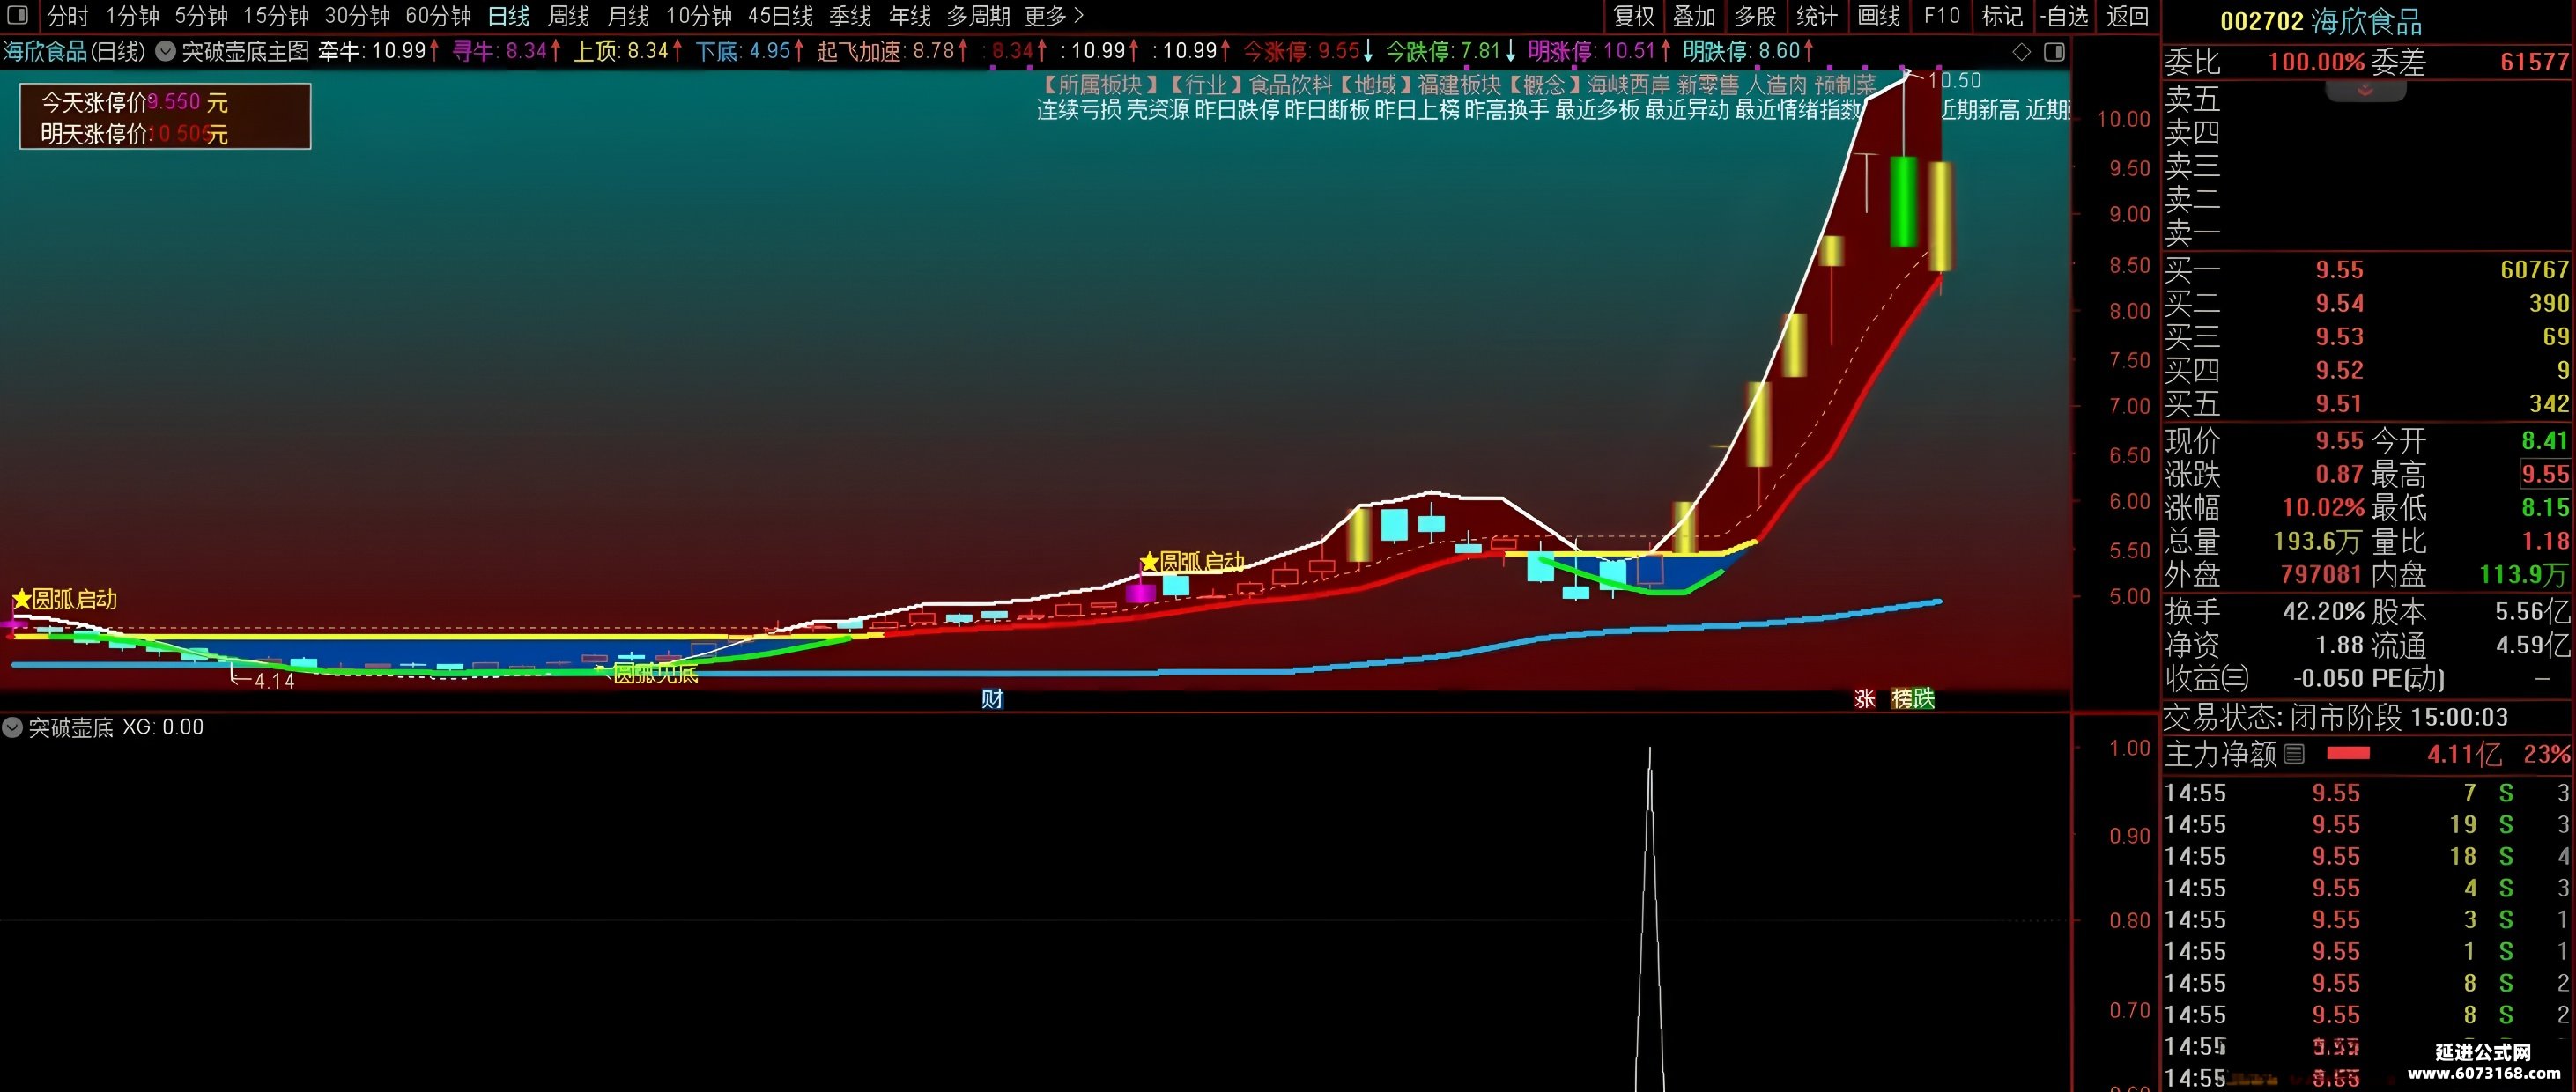This screenshot has height=1092, width=2576.
Task: Select the 分时 intraday tab
Action: (x=67, y=16)
